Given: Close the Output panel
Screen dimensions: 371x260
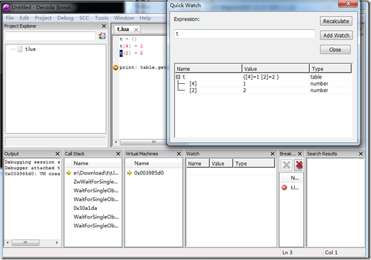Looking at the screenshot, I should point(58,154).
